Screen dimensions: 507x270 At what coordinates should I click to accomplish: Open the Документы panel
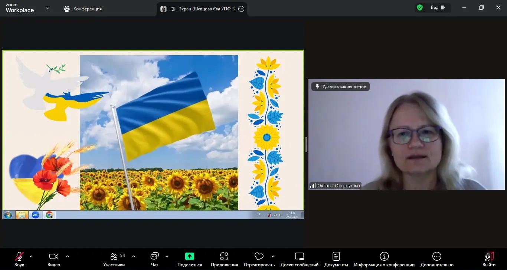tap(336, 259)
